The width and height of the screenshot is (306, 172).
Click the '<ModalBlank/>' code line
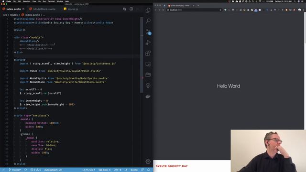point(29,41)
